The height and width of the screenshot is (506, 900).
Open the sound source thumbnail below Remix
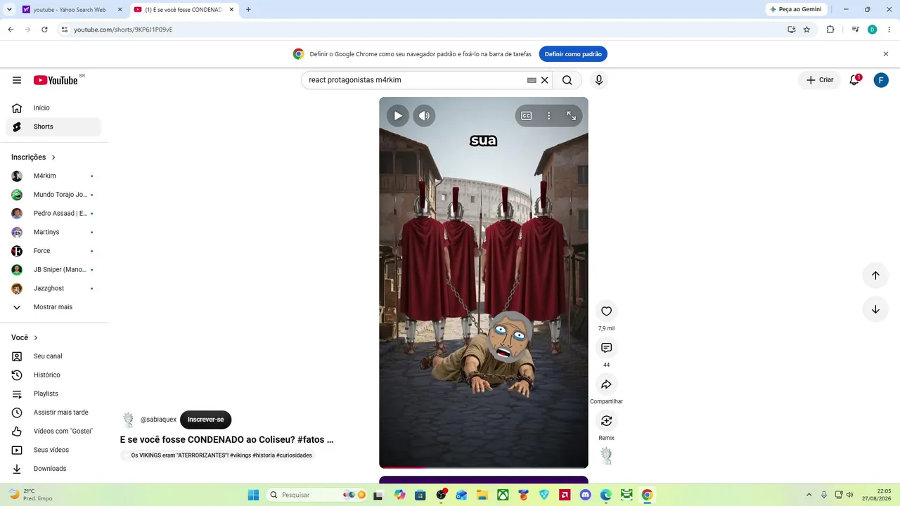[x=606, y=456]
